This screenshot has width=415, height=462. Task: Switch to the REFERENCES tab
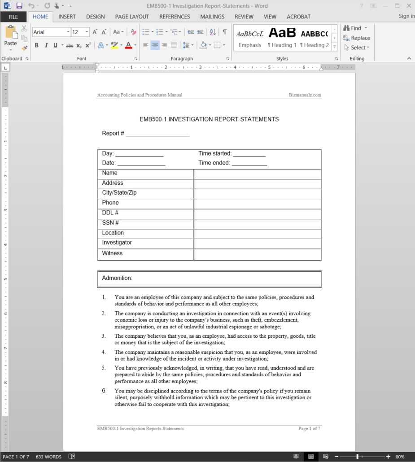(x=175, y=17)
